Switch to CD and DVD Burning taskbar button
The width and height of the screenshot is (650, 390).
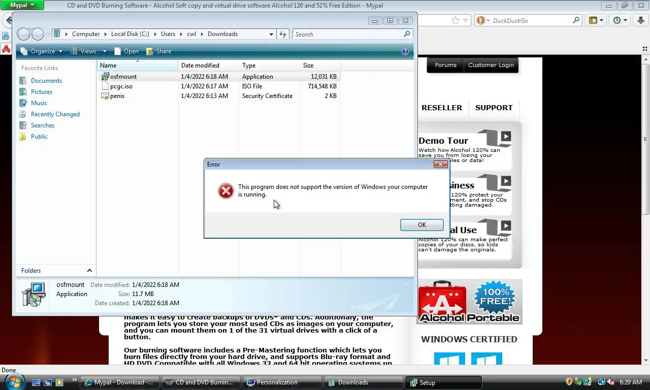(x=200, y=382)
